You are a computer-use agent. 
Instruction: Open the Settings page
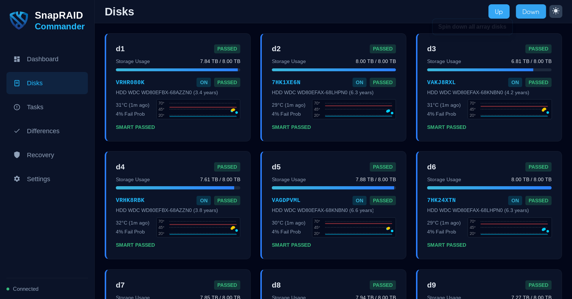[47, 179]
